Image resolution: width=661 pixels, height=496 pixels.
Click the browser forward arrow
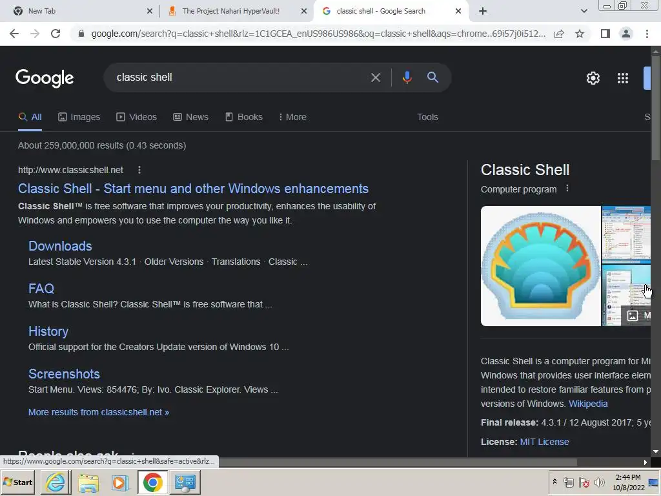coord(35,34)
